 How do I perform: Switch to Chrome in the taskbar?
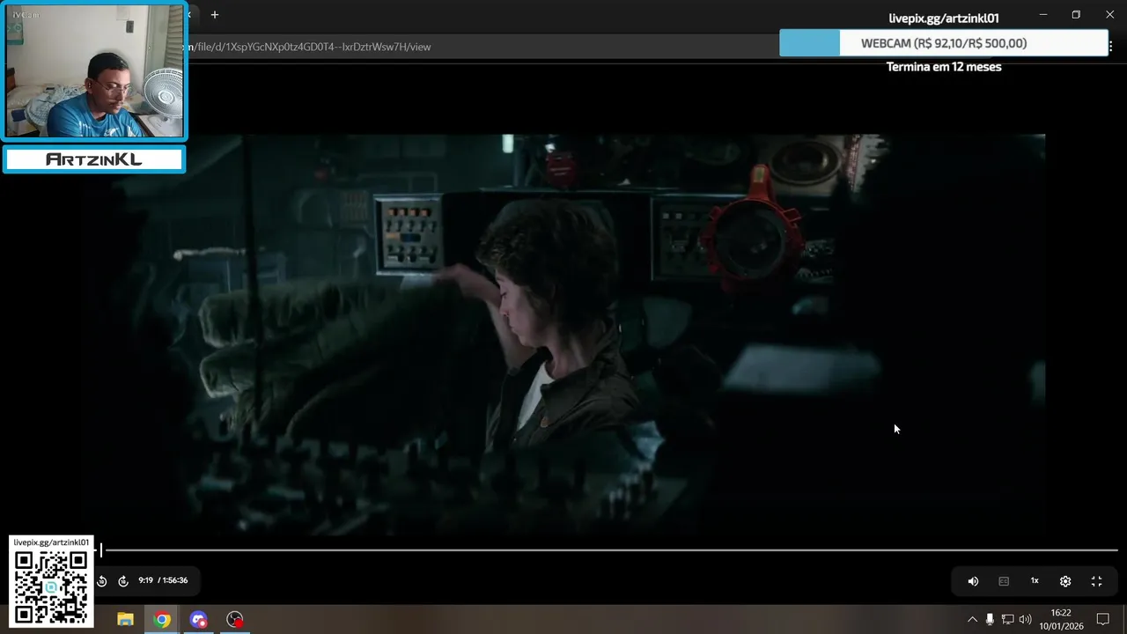161,619
